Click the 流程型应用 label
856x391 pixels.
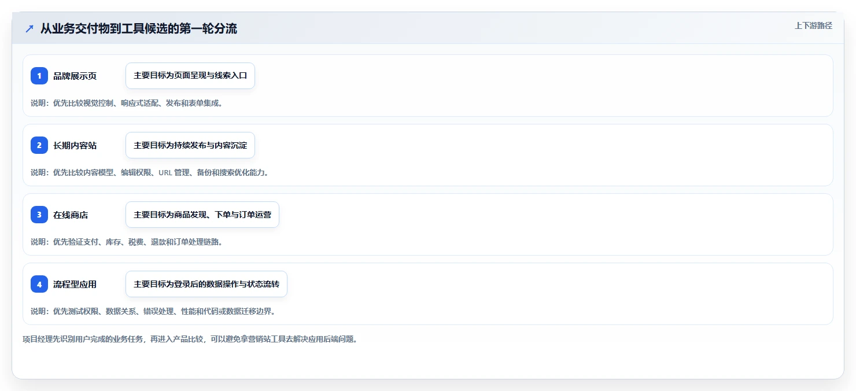click(x=75, y=284)
